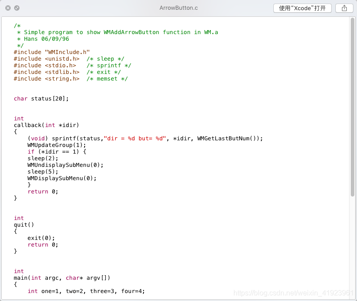Screen dimensions: 357x301
Task: Click the vertical scrollbar thumb
Action: coord(353,107)
